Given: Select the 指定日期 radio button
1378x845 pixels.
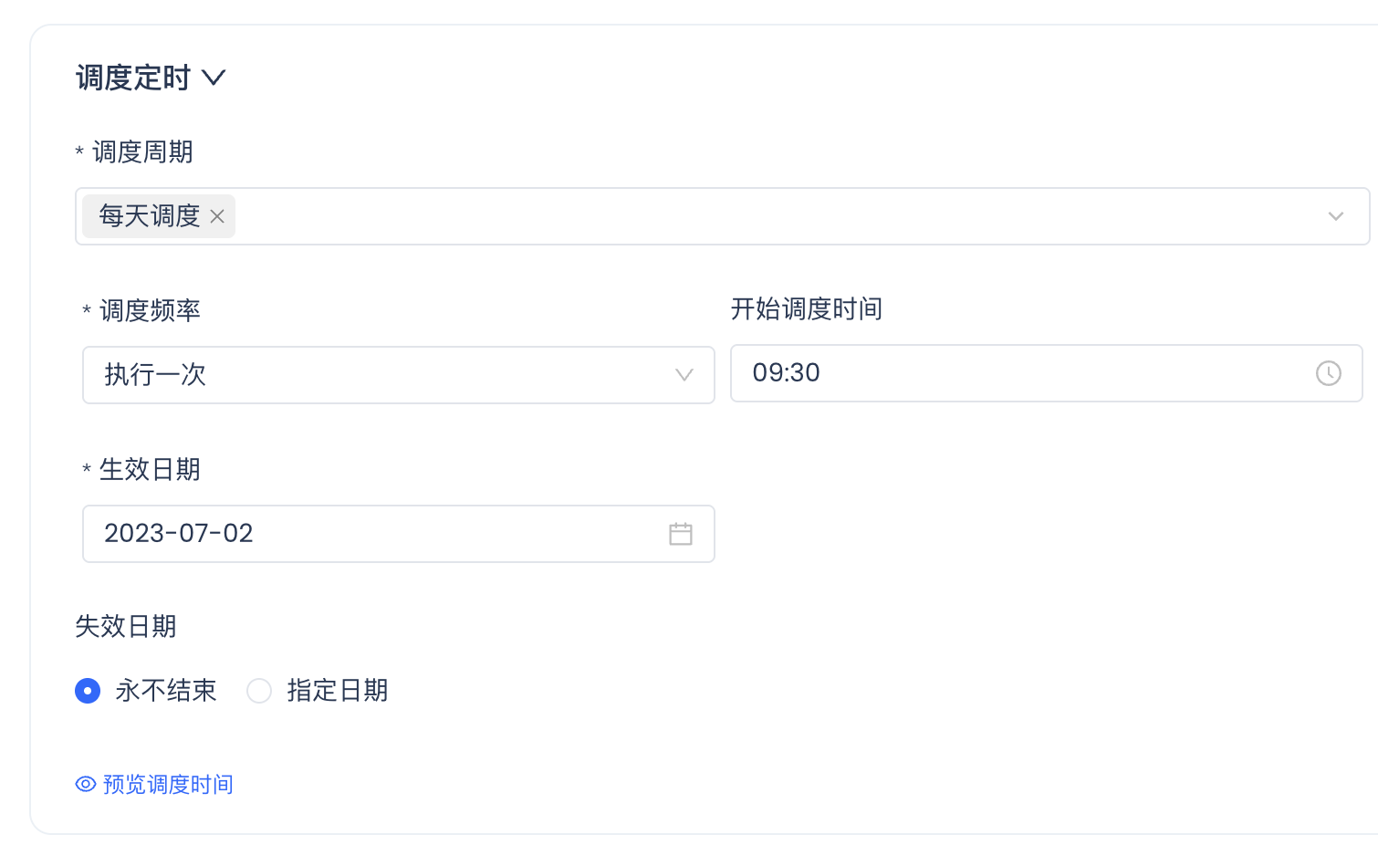Looking at the screenshot, I should click(259, 691).
